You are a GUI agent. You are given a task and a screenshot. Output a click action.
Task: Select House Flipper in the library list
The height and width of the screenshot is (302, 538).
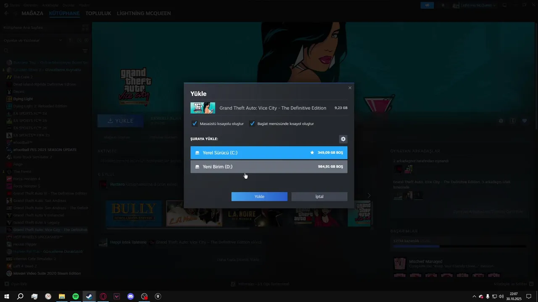(x=25, y=244)
